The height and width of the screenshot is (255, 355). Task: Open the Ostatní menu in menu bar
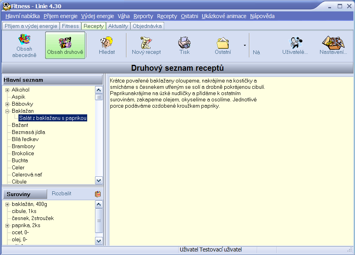[x=190, y=16]
